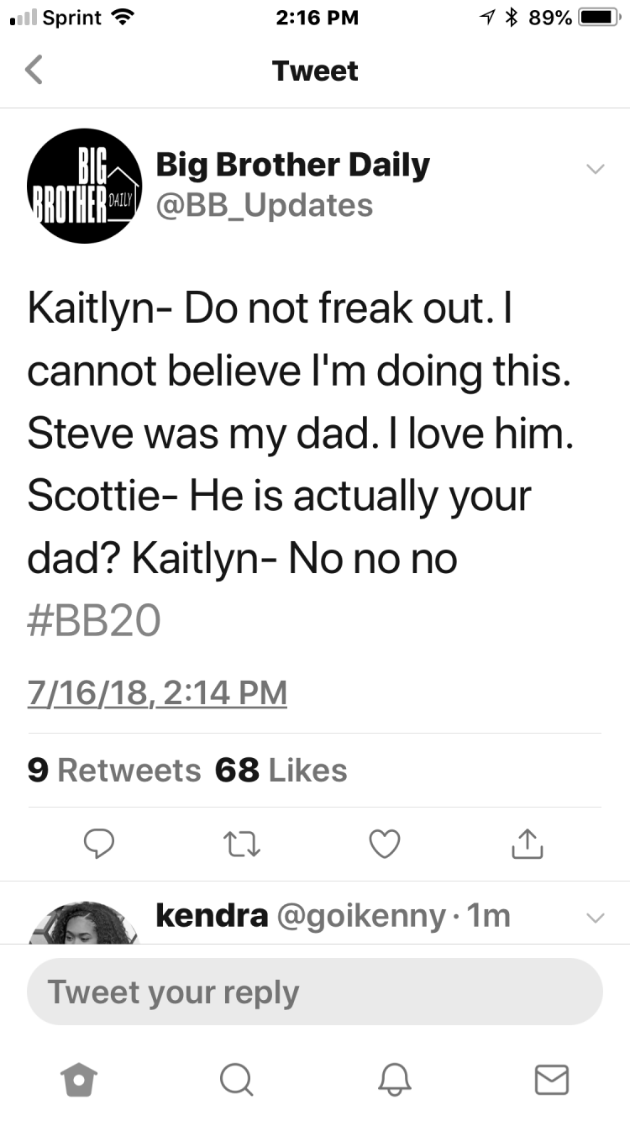The width and height of the screenshot is (630, 1121).
Task: Tap the Big Brother Daily profile picture
Action: [83, 186]
